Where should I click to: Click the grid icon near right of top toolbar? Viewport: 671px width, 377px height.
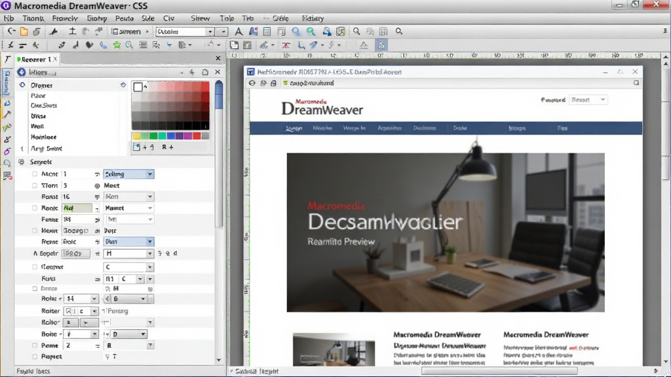(x=383, y=31)
